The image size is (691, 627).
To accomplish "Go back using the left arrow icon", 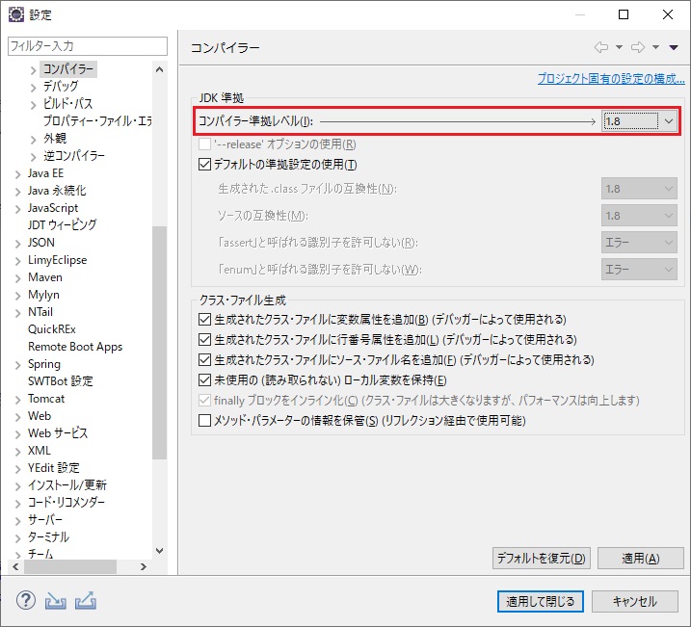I will pos(601,47).
